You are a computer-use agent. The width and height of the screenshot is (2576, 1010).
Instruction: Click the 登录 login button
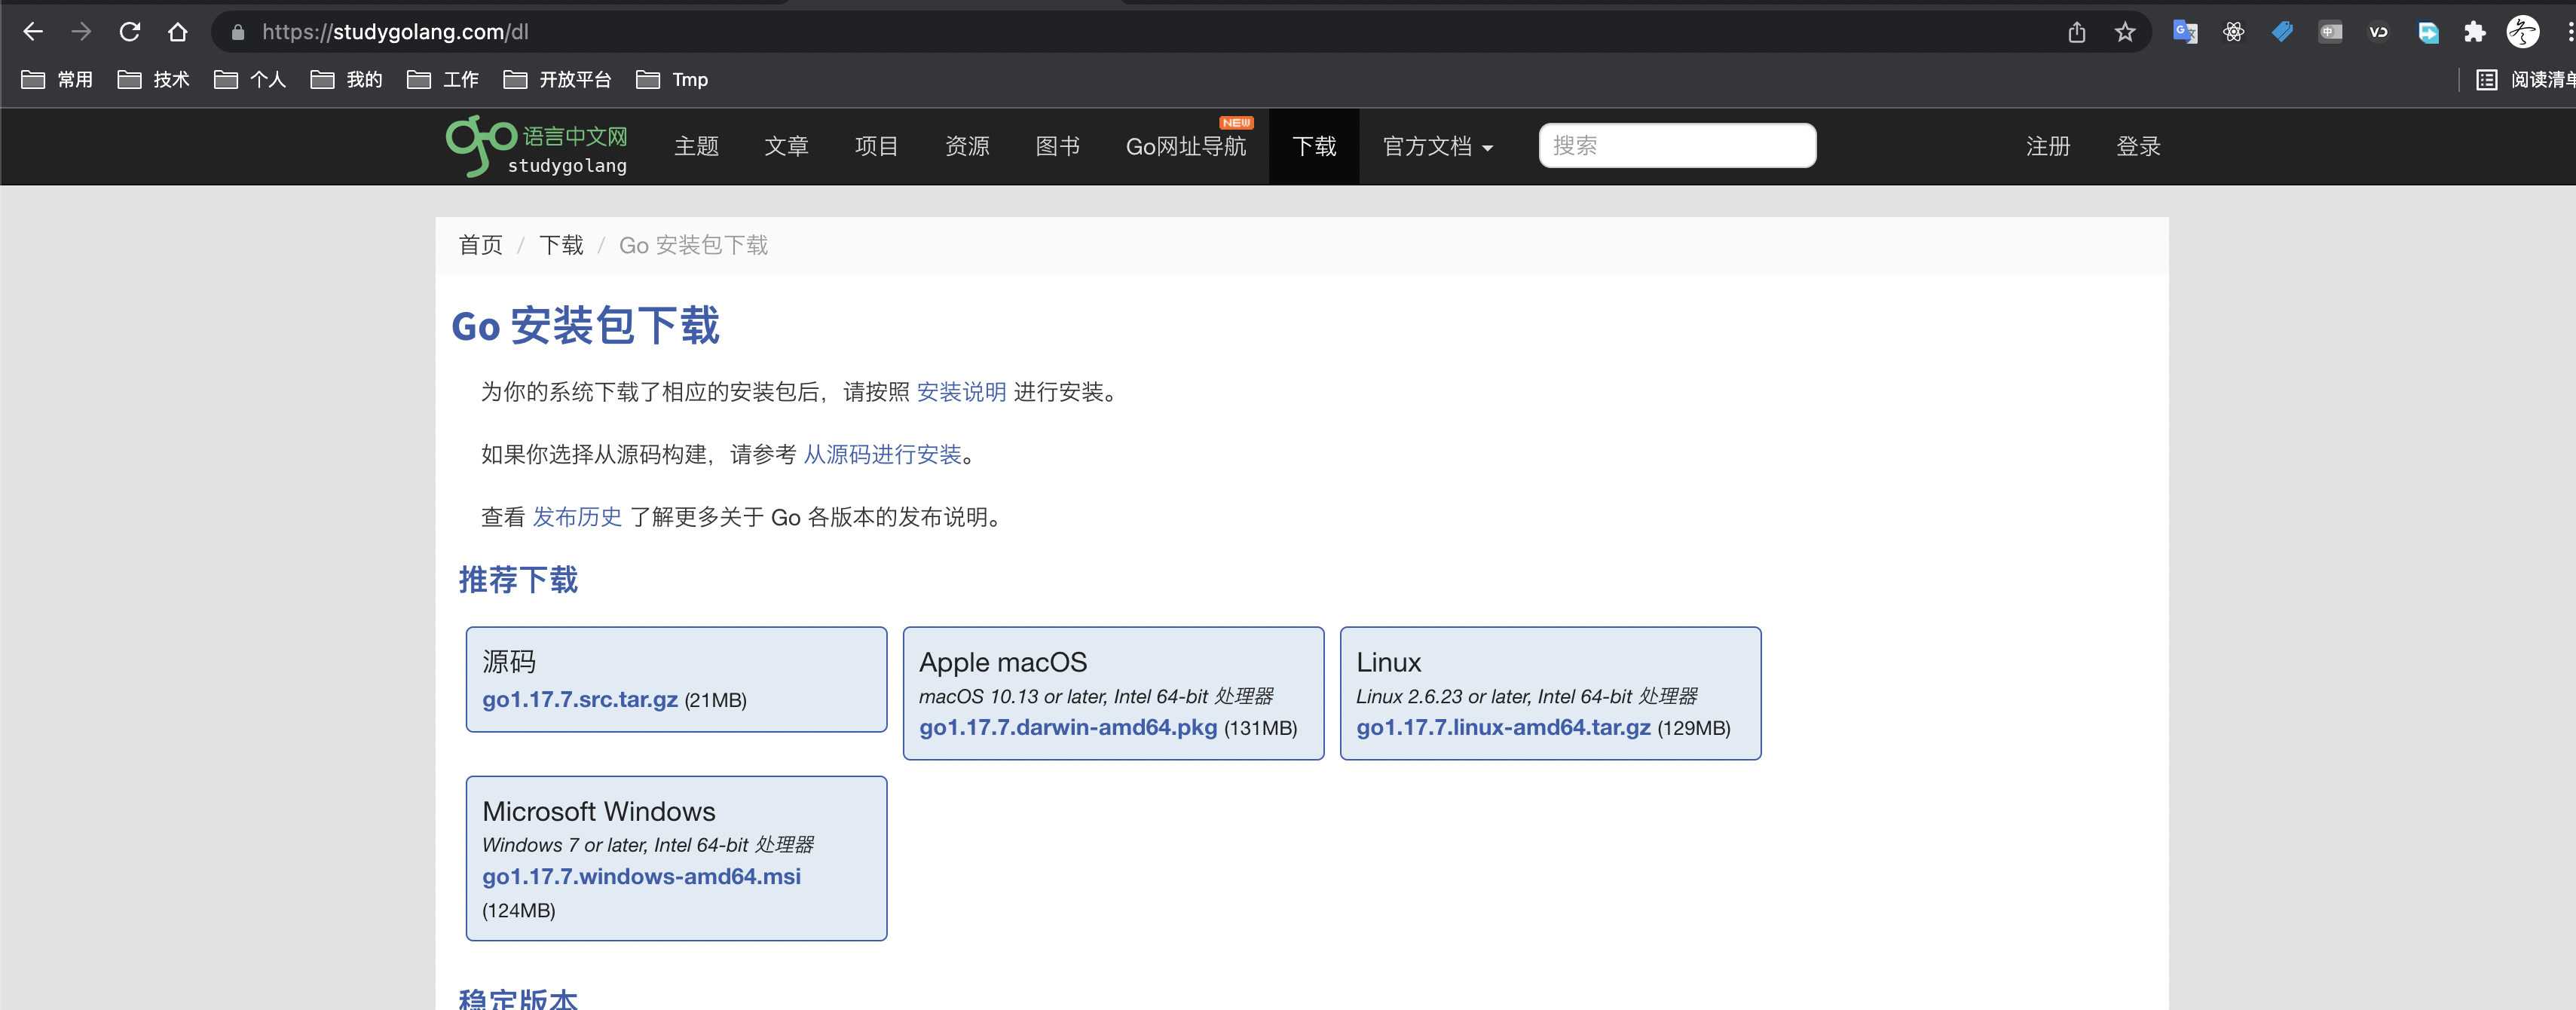click(x=2138, y=147)
